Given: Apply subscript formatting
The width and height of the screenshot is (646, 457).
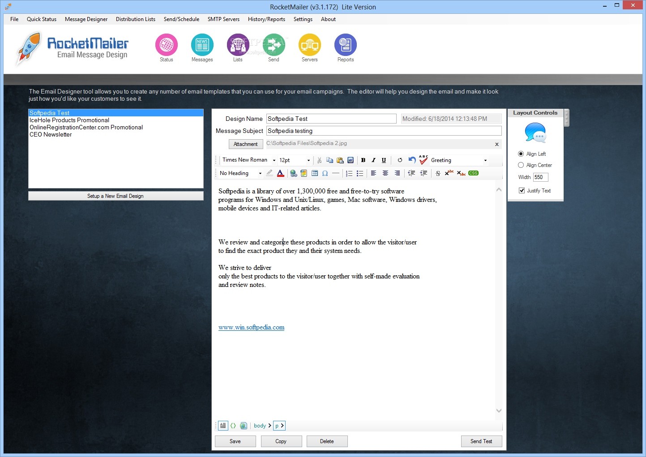Looking at the screenshot, I should click(461, 173).
